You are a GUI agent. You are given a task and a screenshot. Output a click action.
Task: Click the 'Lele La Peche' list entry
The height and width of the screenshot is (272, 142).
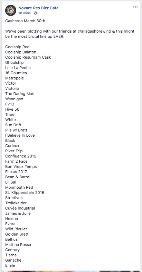18,68
